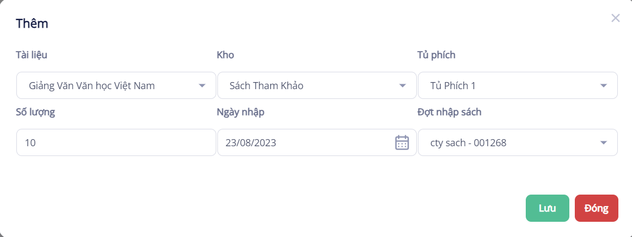The width and height of the screenshot is (632, 237).
Task: Open the calendar date picker icon
Action: pos(402,142)
